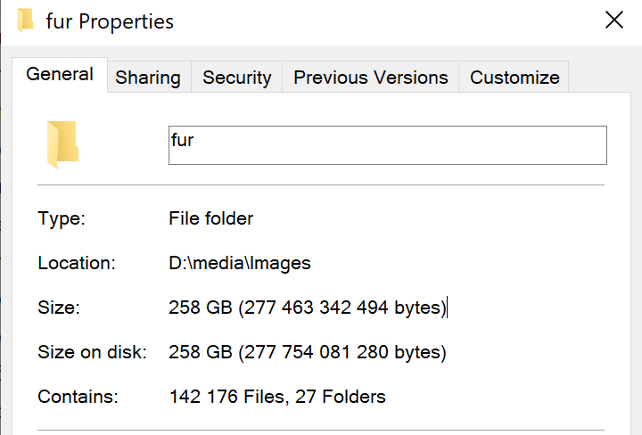Click the folder icon in title bar
This screenshot has height=435, width=642.
27,20
